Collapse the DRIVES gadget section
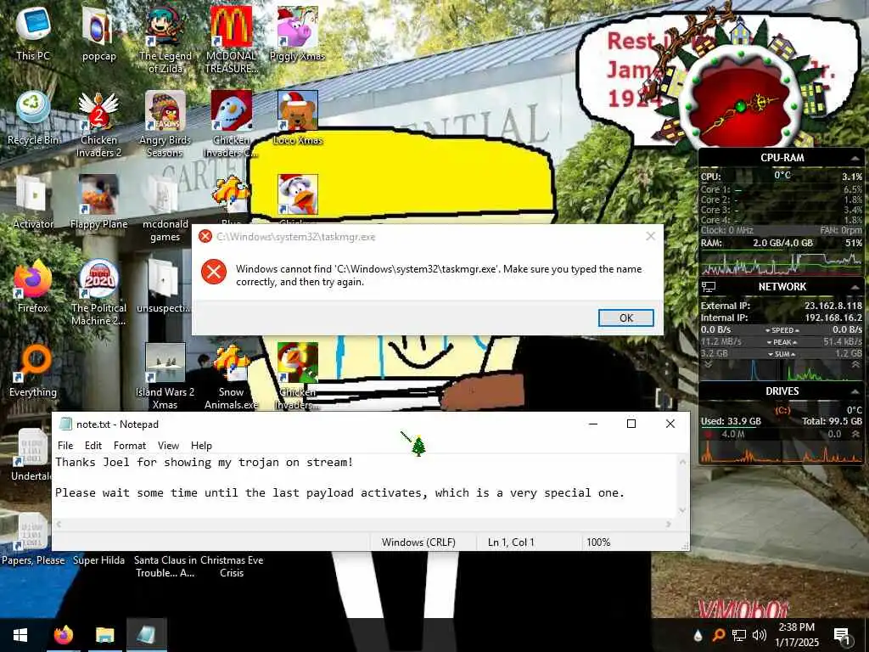Screen dimensions: 869x652 point(855,391)
